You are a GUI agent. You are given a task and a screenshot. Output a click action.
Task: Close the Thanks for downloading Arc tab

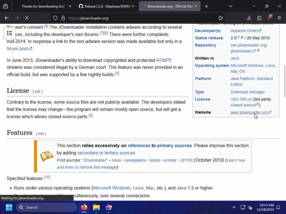click(70, 6)
